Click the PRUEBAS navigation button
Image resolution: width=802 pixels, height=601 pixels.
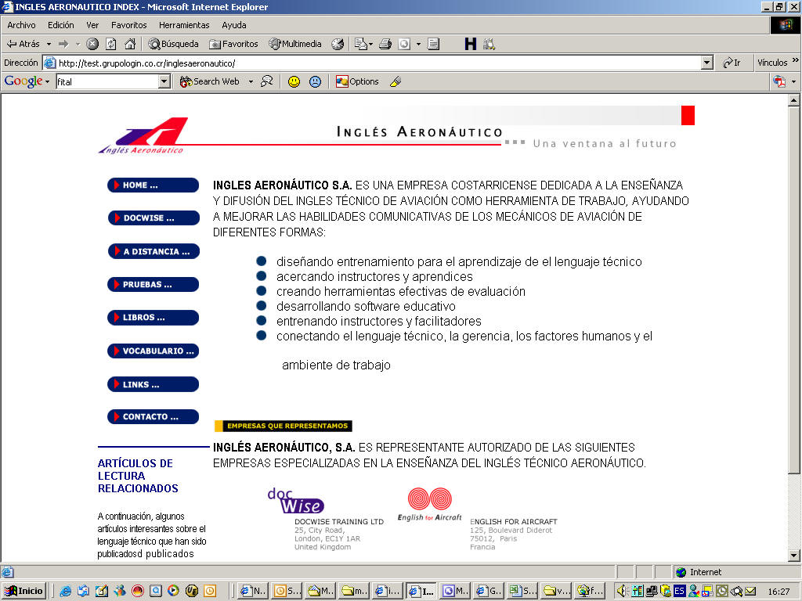click(x=153, y=284)
